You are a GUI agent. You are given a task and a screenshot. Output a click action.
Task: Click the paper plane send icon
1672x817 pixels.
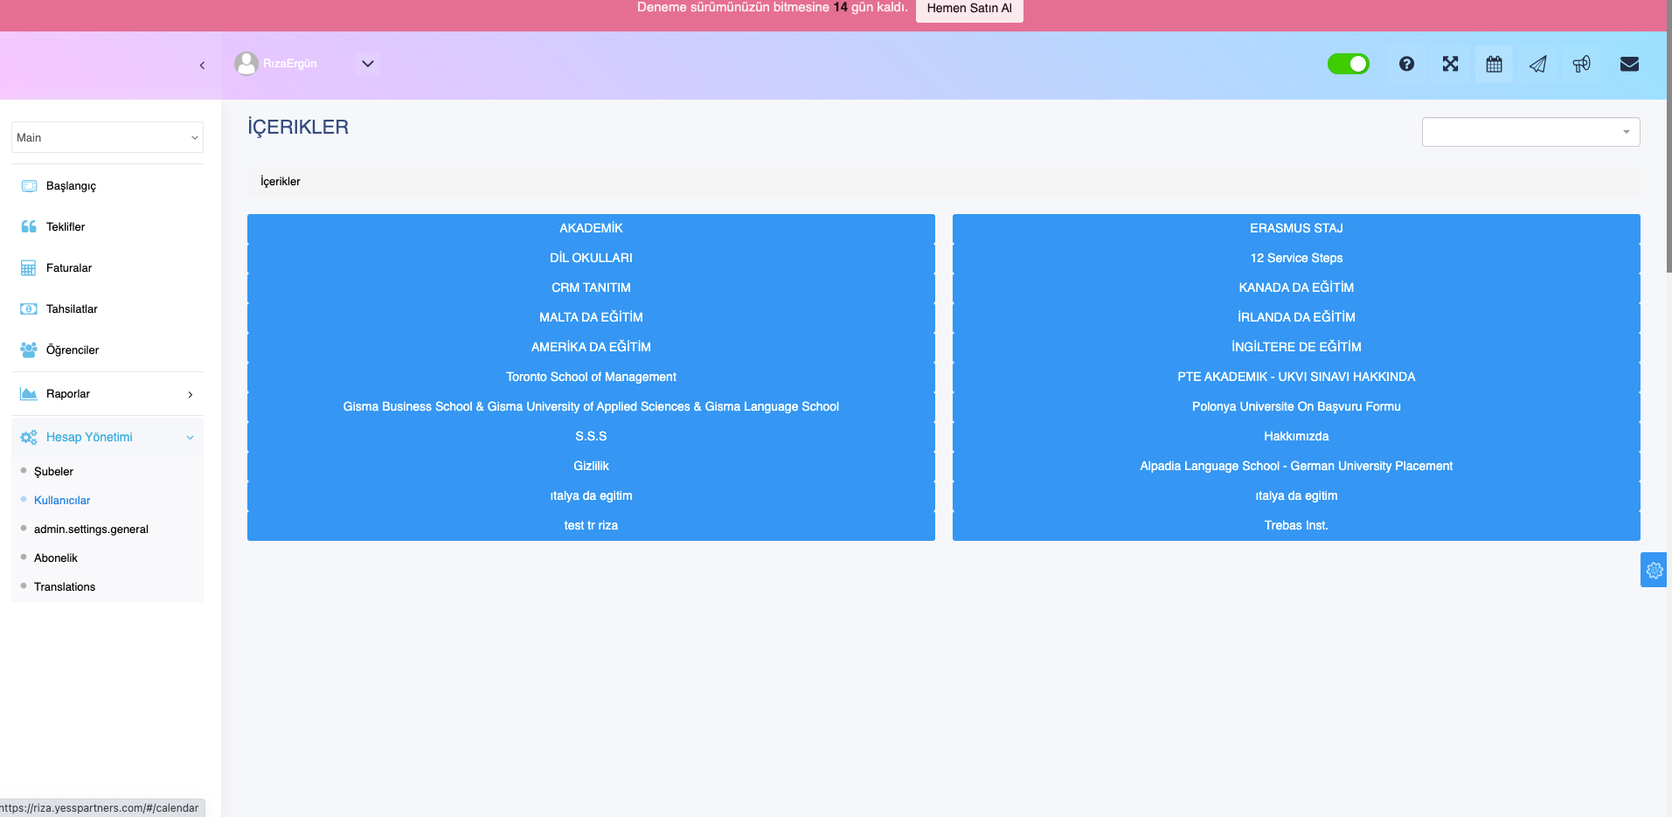click(1537, 64)
